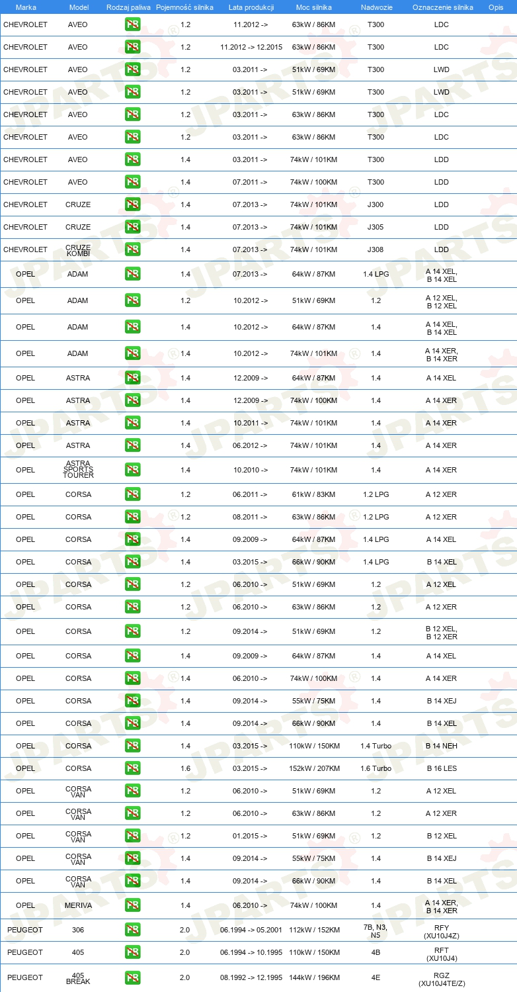Click the 61kW / 83KM power value

(314, 494)
